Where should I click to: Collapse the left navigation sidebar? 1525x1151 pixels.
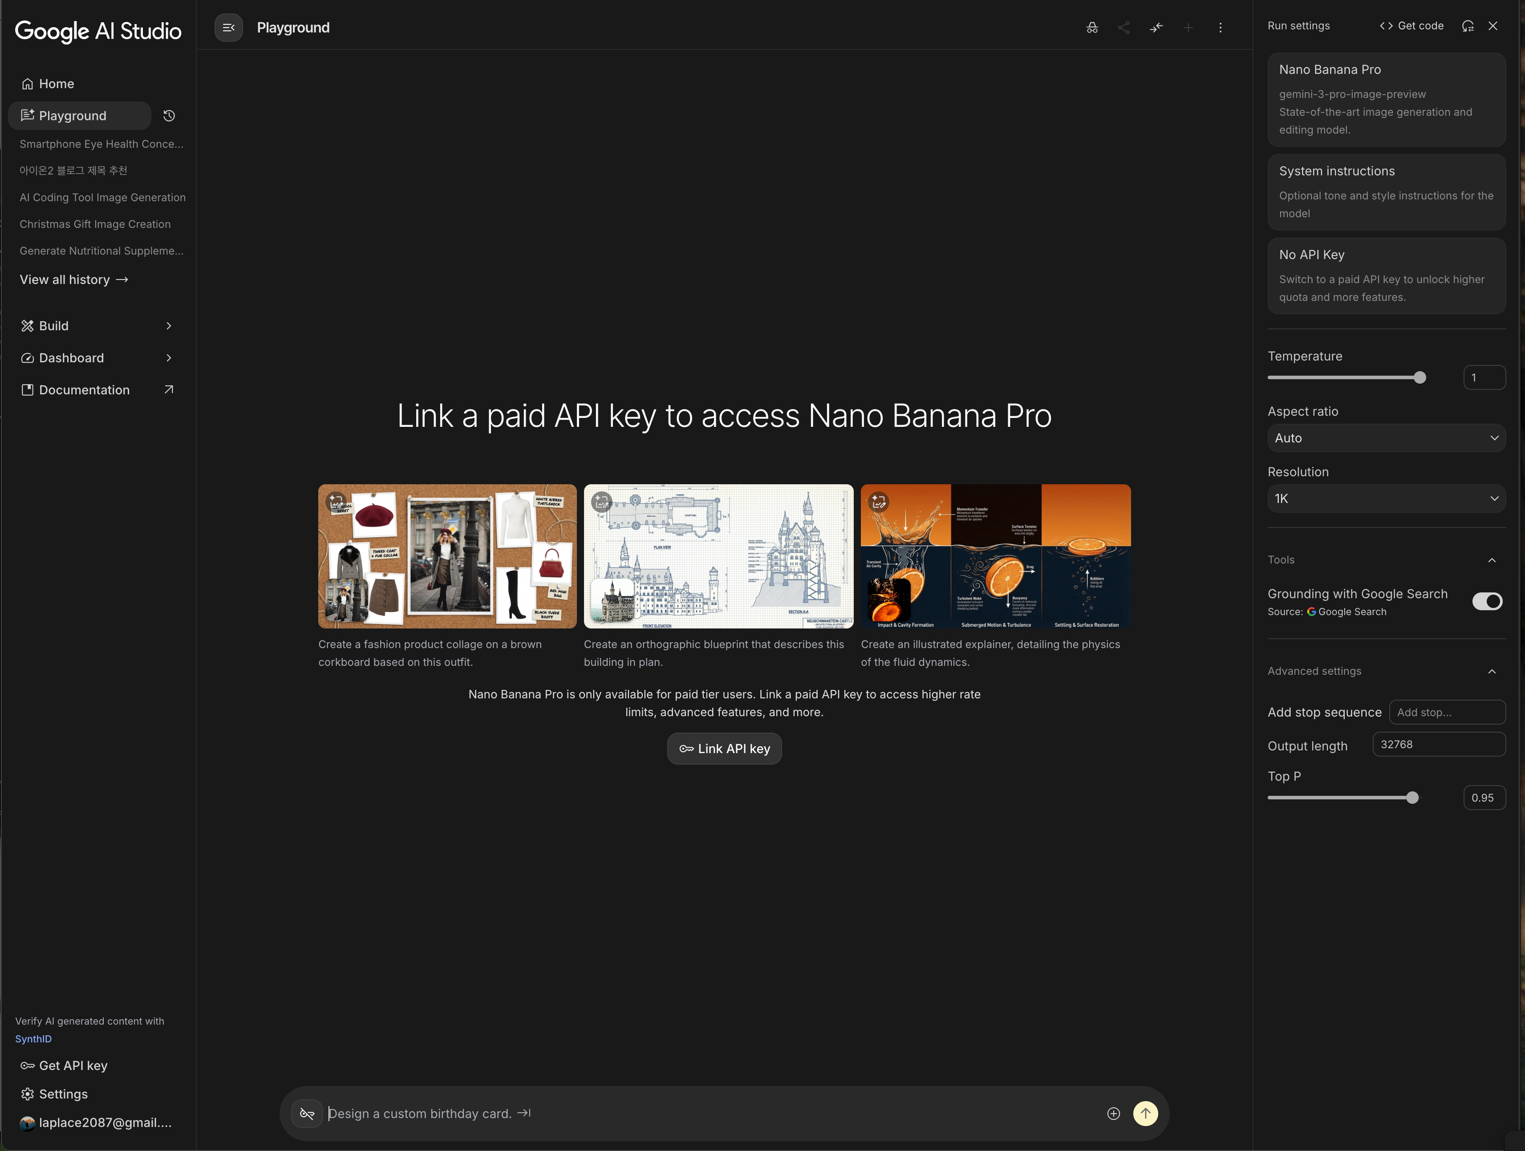(x=229, y=28)
